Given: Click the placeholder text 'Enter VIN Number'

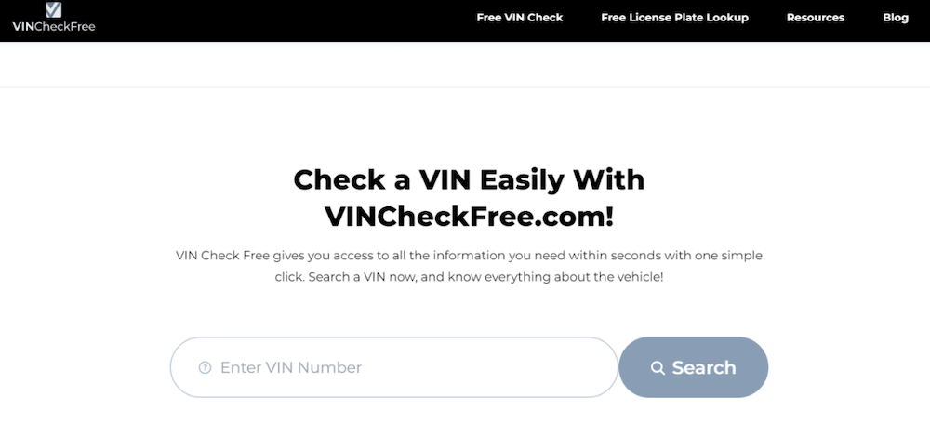Looking at the screenshot, I should pyautogui.click(x=290, y=368).
